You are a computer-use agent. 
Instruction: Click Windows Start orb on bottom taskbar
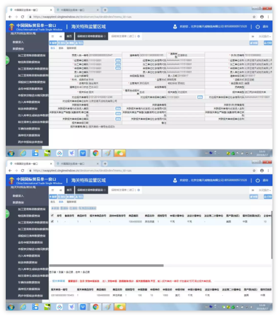11,307
